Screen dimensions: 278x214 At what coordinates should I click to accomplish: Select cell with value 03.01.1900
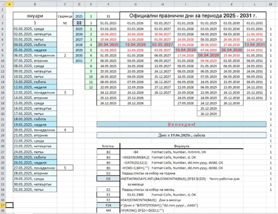click(x=135, y=195)
